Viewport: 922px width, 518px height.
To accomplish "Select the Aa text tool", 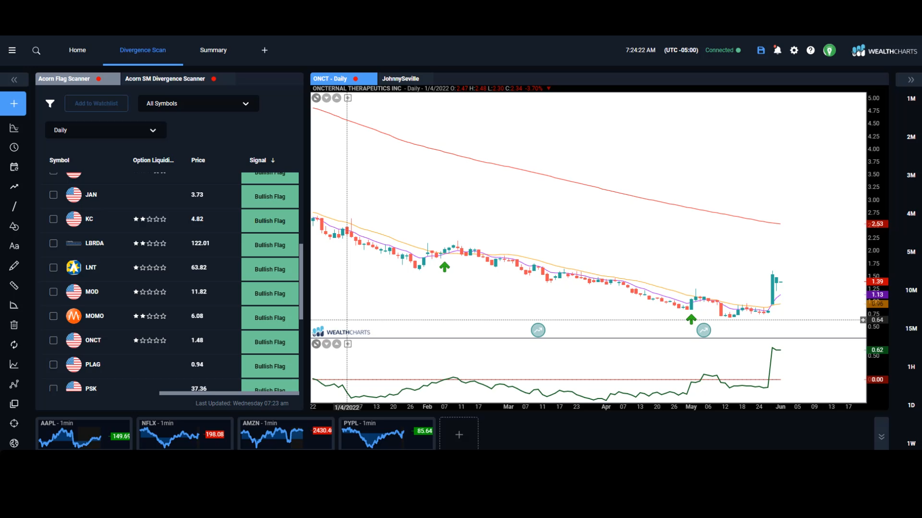I will 14,246.
